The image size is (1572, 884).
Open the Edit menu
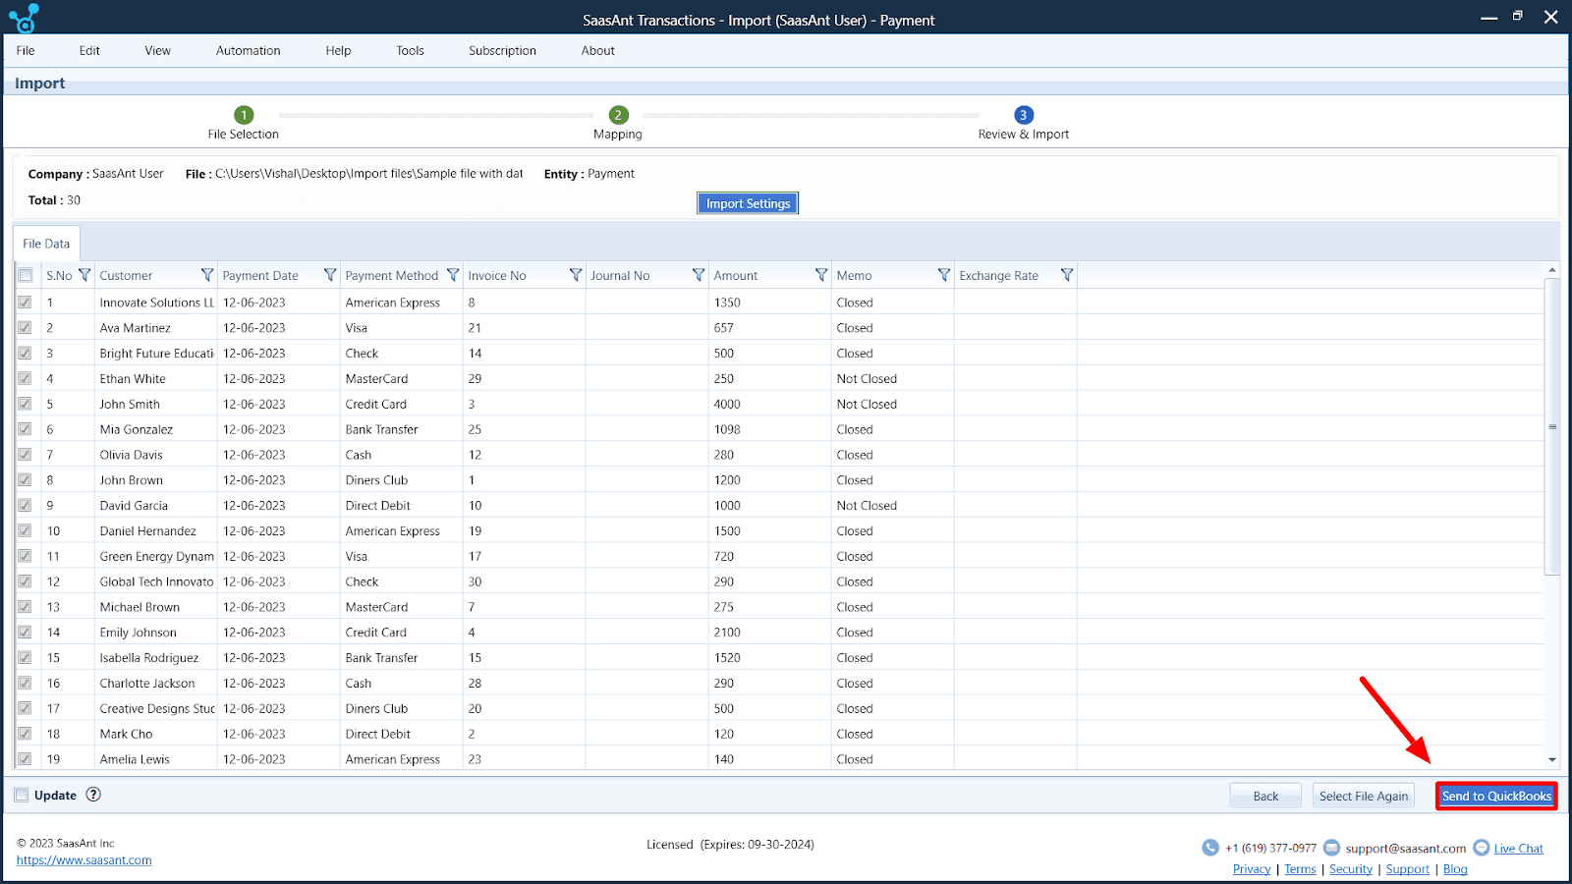tap(89, 50)
